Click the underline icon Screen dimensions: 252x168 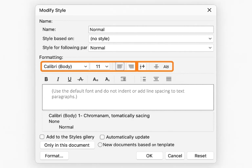point(70,79)
